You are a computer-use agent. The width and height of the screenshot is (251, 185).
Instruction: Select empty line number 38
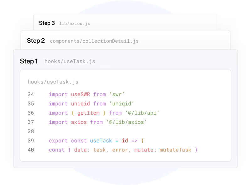click(x=31, y=132)
